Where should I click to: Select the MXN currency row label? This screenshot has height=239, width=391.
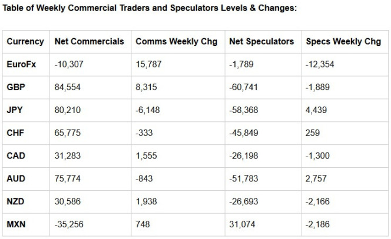[x=16, y=224]
